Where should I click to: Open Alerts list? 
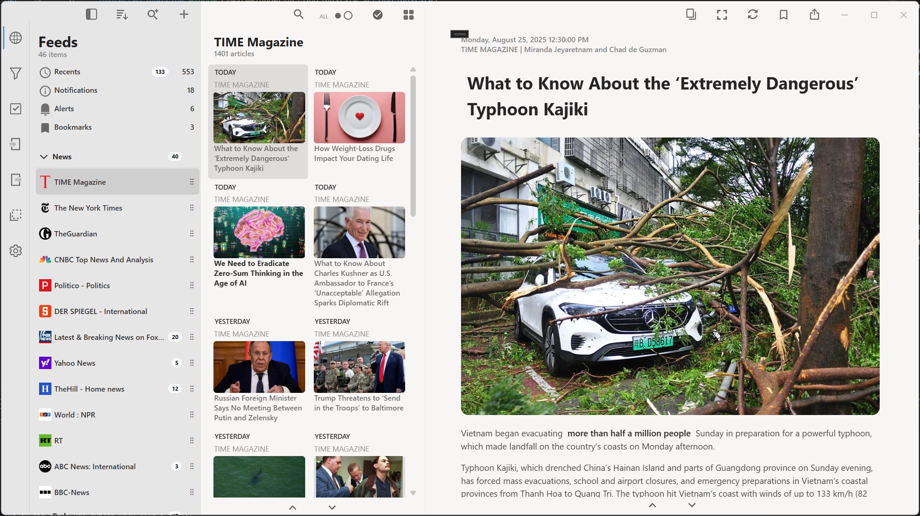117,109
